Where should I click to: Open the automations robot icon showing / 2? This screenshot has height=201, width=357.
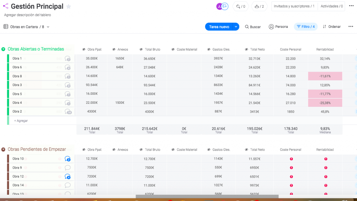[260, 6]
